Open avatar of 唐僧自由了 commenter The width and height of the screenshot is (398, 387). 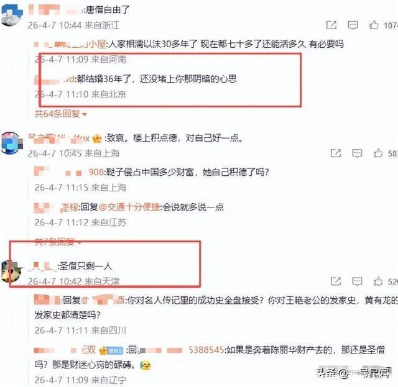(12, 16)
